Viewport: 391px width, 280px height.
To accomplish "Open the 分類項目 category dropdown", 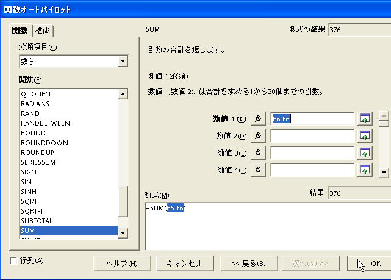I will (123, 61).
